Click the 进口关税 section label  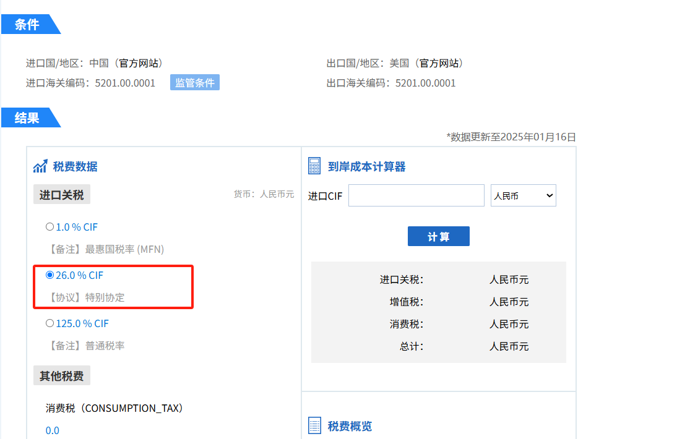[61, 195]
